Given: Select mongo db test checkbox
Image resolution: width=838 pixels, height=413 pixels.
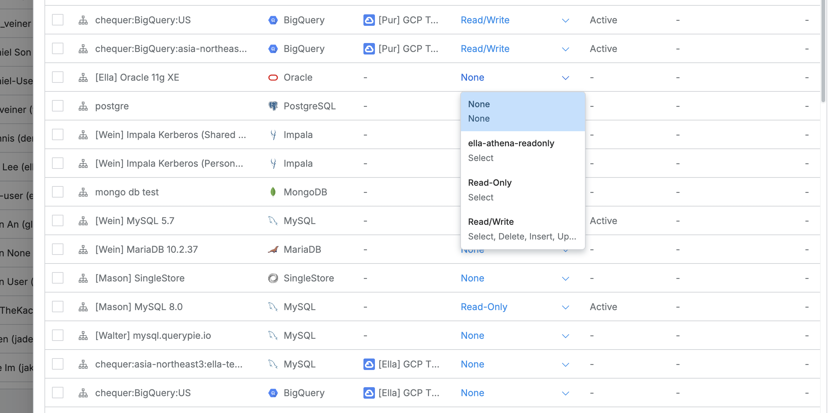Looking at the screenshot, I should (x=58, y=192).
